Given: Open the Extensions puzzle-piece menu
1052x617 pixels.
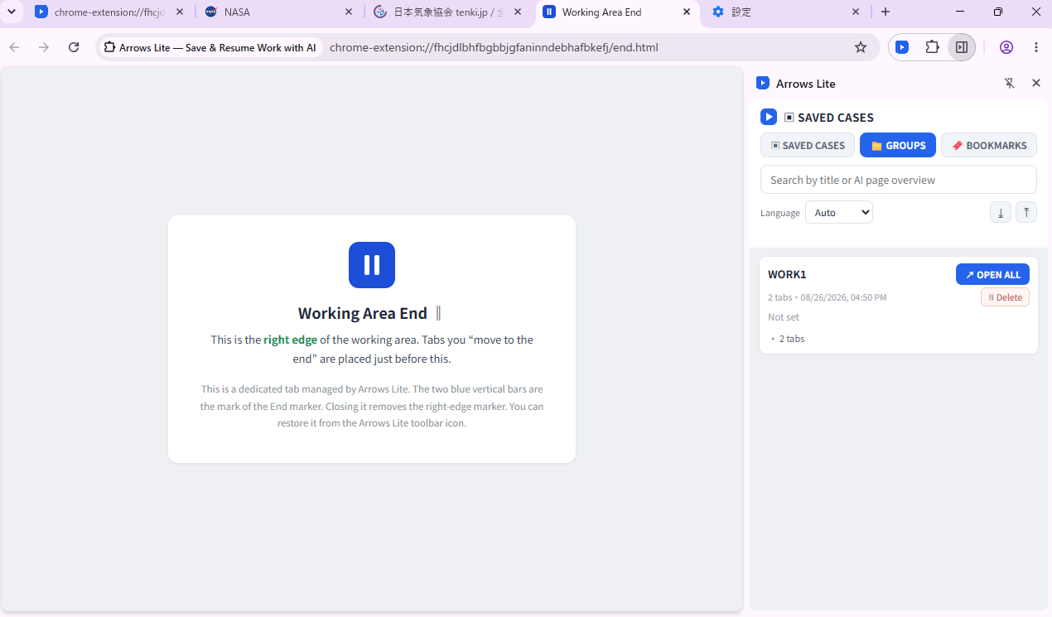Looking at the screenshot, I should (932, 47).
